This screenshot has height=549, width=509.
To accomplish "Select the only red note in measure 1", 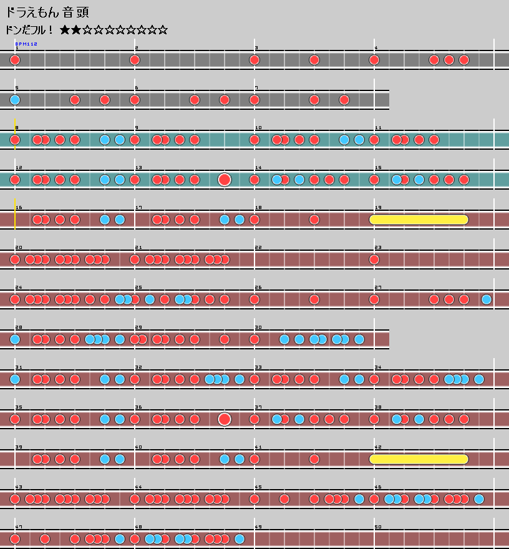I will pyautogui.click(x=15, y=60).
